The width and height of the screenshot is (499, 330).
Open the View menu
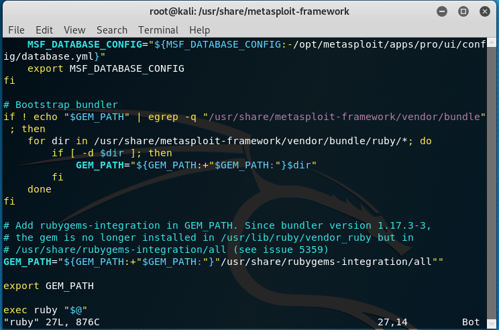click(74, 30)
